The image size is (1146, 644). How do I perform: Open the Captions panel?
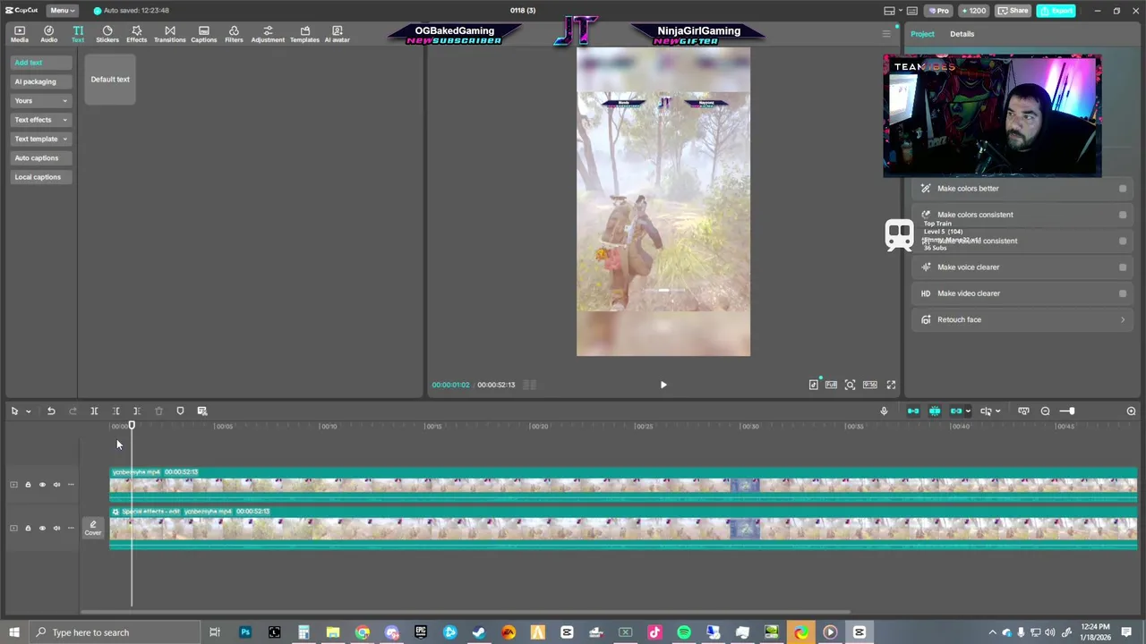click(203, 34)
